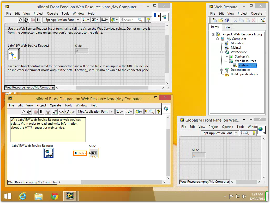The image size is (270, 203).
Task: Expand the Dependencies tree node
Action: click(x=222, y=70)
